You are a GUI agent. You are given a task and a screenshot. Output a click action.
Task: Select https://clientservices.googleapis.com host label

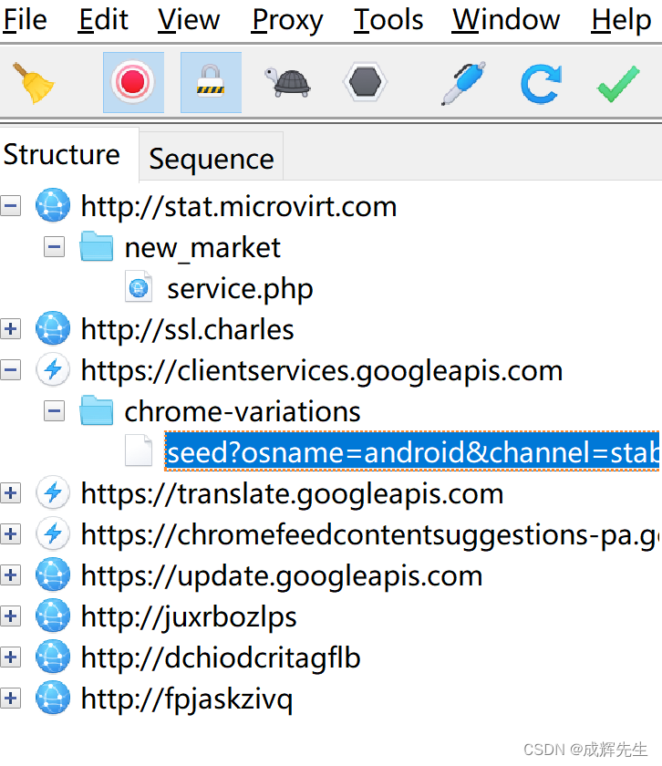(322, 371)
